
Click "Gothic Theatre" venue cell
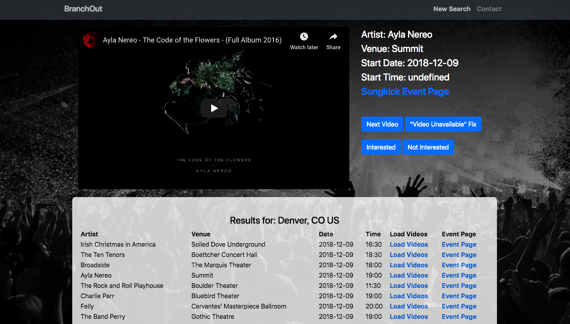coord(213,316)
